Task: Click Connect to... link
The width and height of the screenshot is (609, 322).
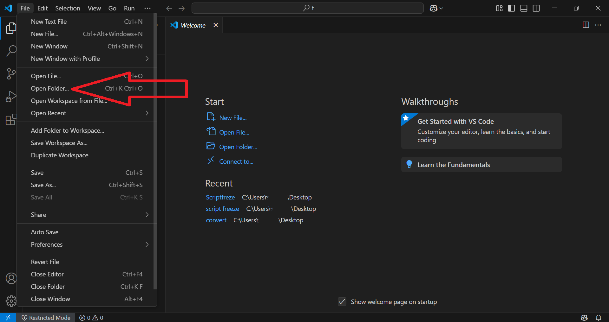Action: (x=236, y=161)
